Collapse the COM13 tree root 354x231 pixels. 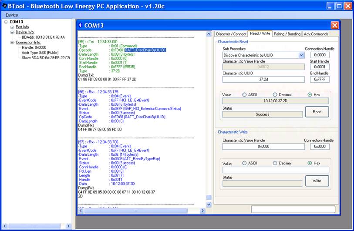point(6,22)
